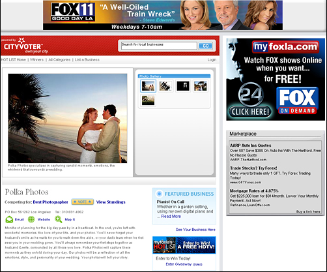
Task: Open the Trade Stocks? Try Forex ad
Action: 253,168
